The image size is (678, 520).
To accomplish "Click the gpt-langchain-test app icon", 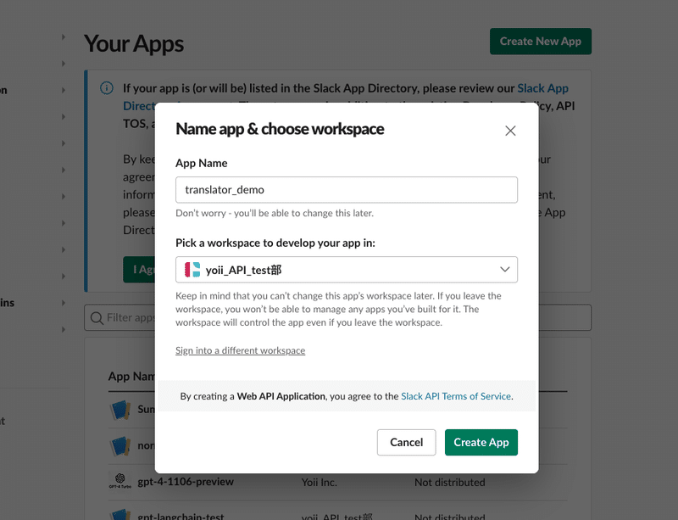I will (x=120, y=513).
